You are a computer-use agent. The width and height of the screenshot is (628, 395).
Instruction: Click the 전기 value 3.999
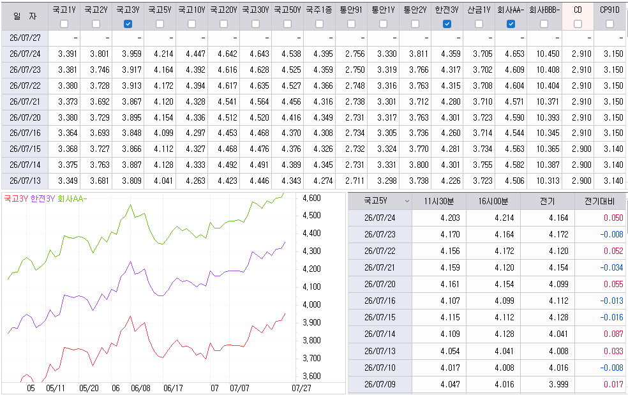(558, 384)
